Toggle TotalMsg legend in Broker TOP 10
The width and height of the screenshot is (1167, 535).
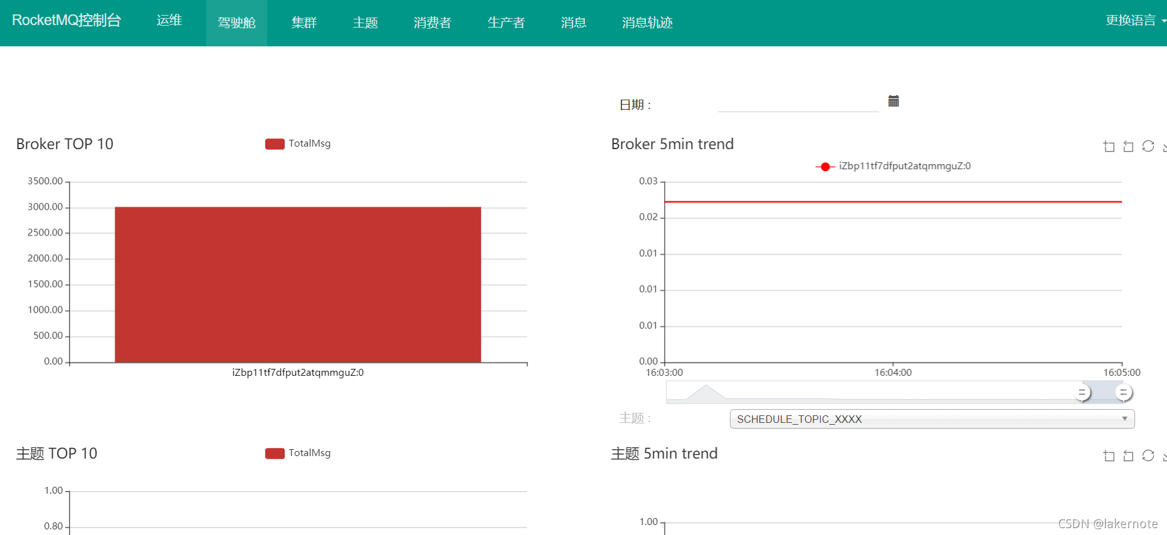298,143
